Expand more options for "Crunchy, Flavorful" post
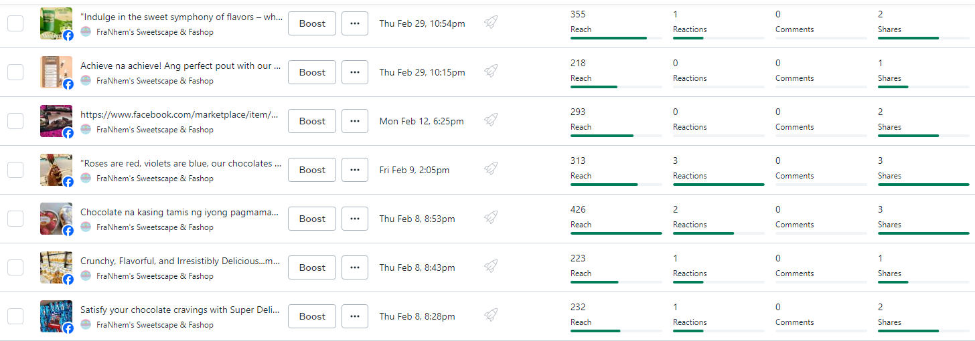 point(355,267)
